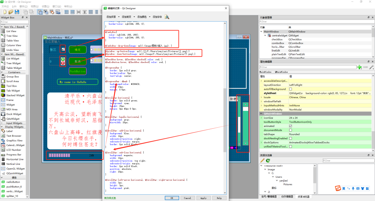This screenshot has width=375, height=201.
Task: Expand the locale property row
Action: click(261, 97)
